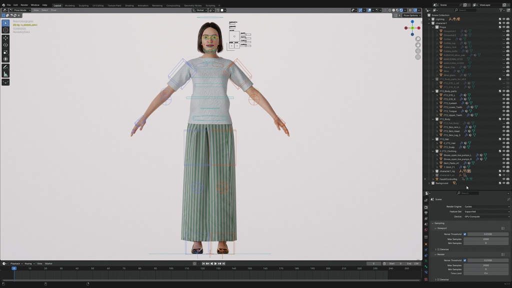Click the 3D cursor tool icon
Screen dimensions: 512x288
click(4, 29)
